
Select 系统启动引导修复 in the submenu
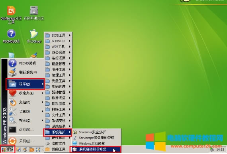click(95, 149)
